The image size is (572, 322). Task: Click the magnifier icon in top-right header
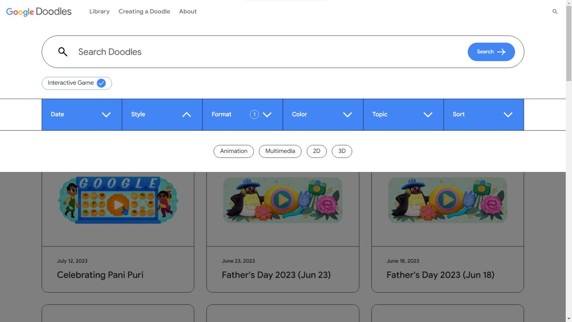pyautogui.click(x=555, y=11)
